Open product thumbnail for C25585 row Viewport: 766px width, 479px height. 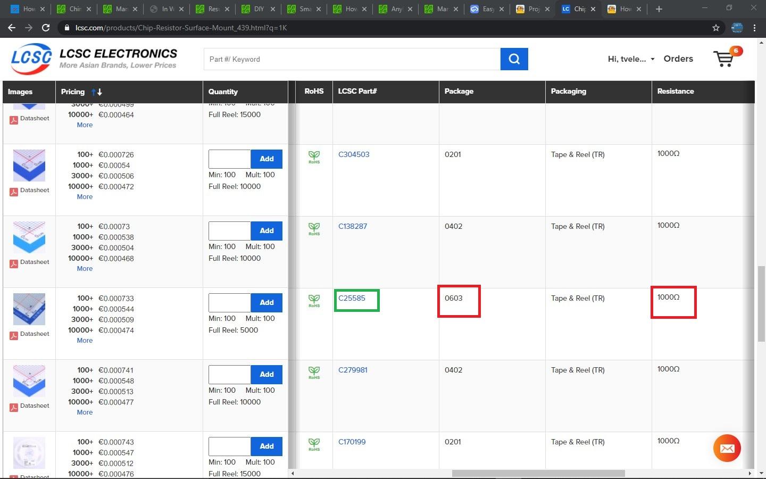pos(29,309)
